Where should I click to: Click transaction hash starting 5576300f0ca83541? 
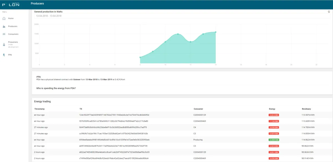click(x=113, y=121)
